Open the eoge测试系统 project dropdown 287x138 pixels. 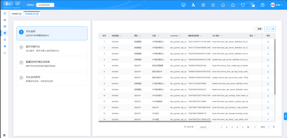point(45,5)
